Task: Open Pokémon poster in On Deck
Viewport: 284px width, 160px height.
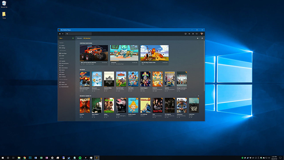Action: tap(158, 79)
